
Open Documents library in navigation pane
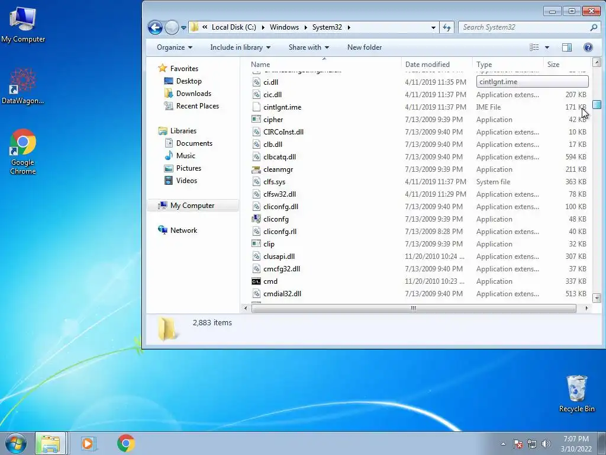pos(194,143)
